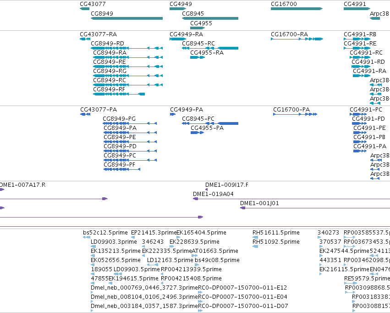Image resolution: width=390 pixels, height=313 pixels.
Task: Select protein CG4991-PC
Action: tap(358, 114)
